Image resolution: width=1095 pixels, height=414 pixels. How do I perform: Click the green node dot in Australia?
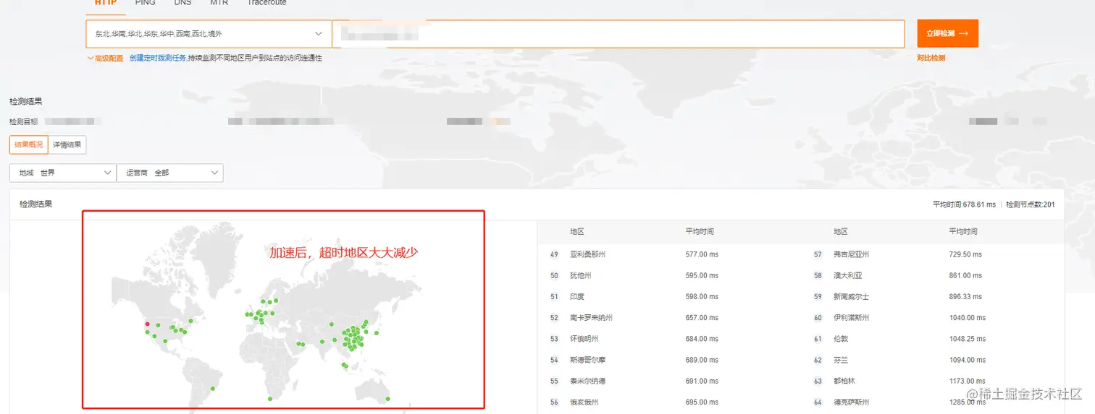point(388,399)
